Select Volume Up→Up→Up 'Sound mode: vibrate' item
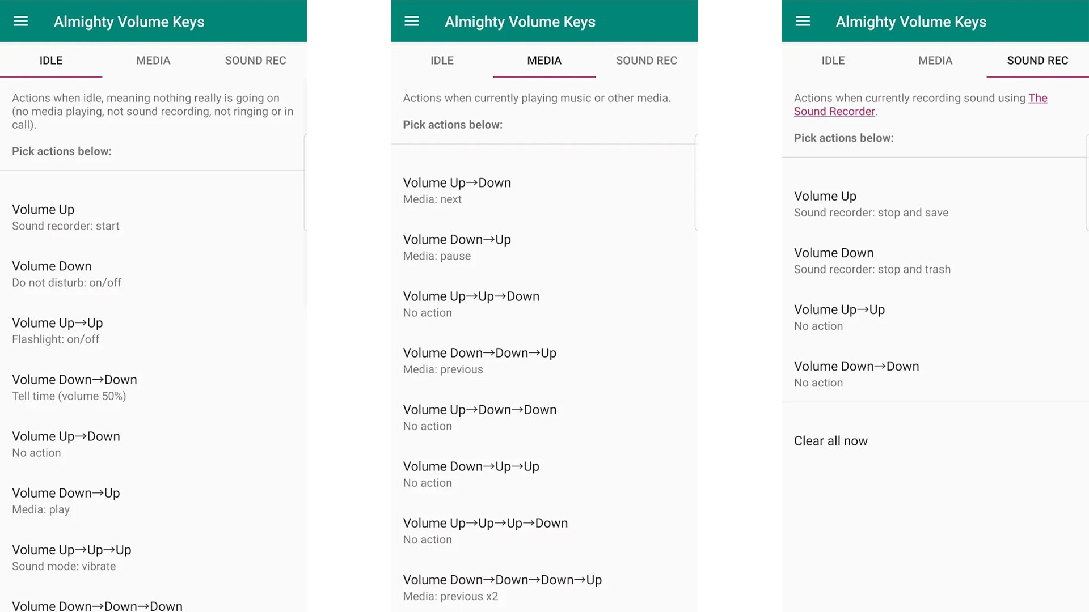This screenshot has width=1089, height=612. click(71, 557)
